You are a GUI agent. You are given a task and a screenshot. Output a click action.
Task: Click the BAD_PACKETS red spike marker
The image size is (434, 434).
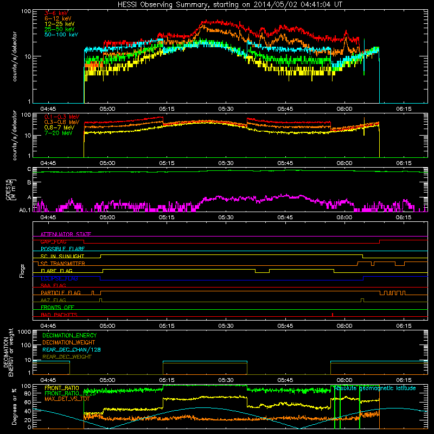[333, 315]
